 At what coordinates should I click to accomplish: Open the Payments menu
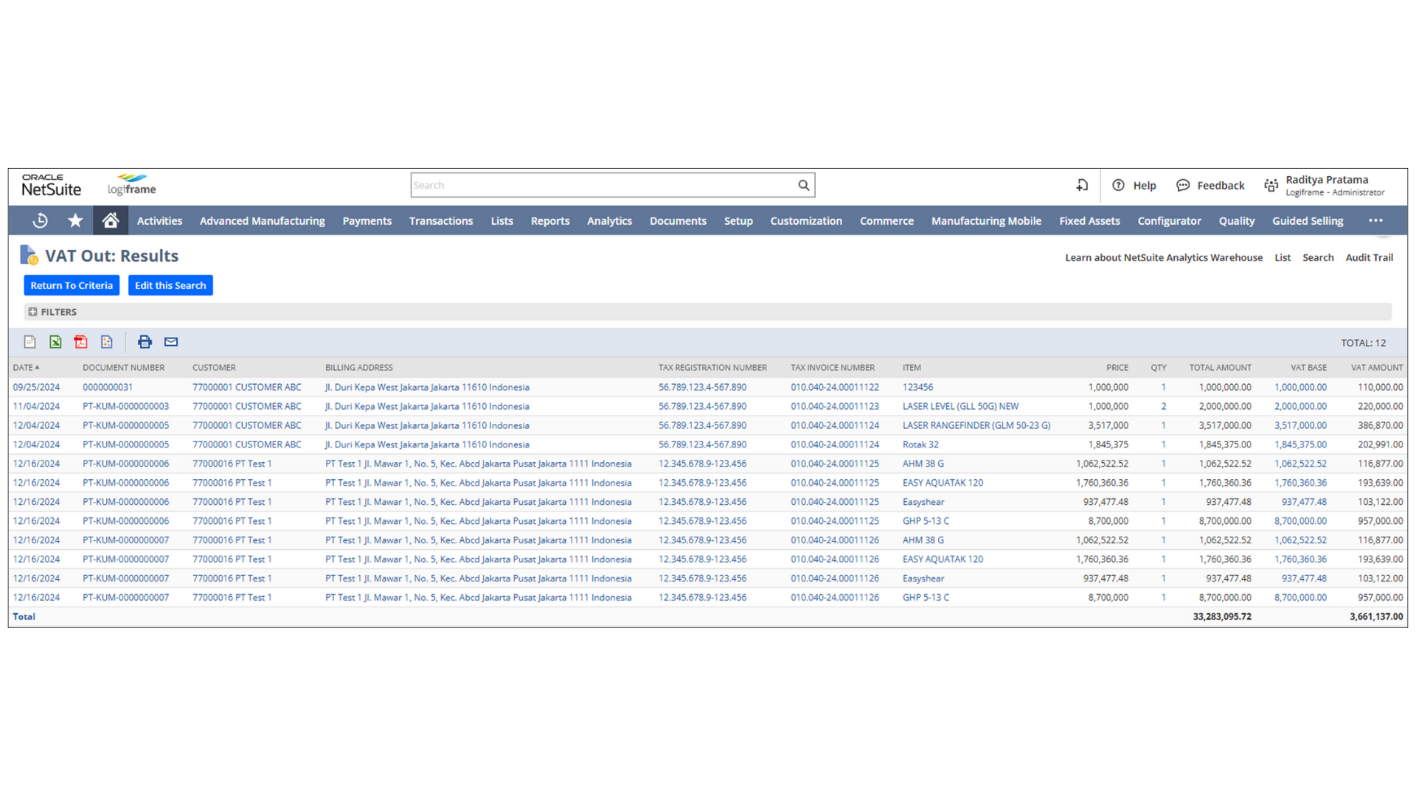(x=367, y=220)
